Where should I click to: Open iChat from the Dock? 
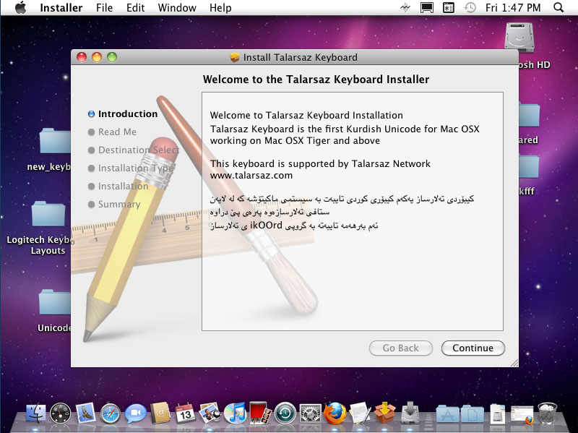135,413
